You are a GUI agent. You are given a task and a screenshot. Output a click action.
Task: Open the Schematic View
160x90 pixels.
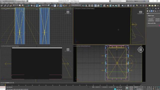(x=101, y=5)
